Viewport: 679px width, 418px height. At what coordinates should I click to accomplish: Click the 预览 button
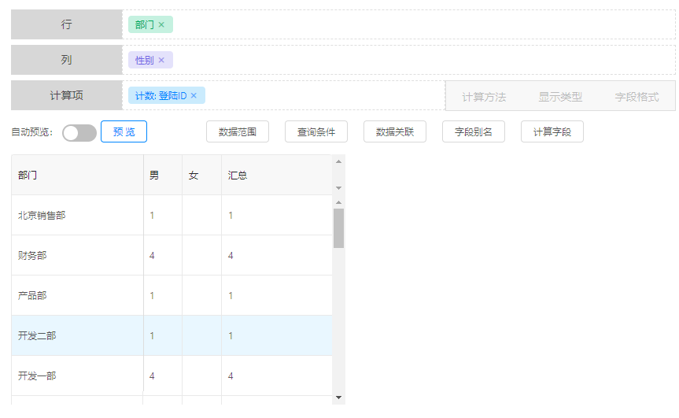(124, 131)
